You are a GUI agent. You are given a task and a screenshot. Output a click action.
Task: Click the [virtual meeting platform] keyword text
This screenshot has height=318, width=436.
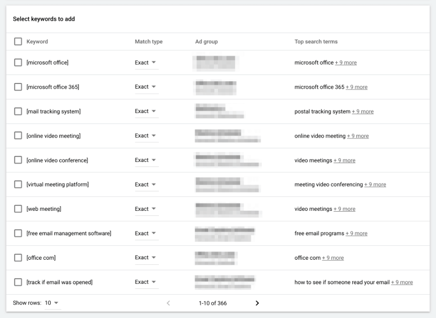[x=58, y=184]
